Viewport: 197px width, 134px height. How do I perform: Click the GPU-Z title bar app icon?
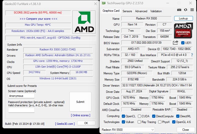[x=104, y=3]
